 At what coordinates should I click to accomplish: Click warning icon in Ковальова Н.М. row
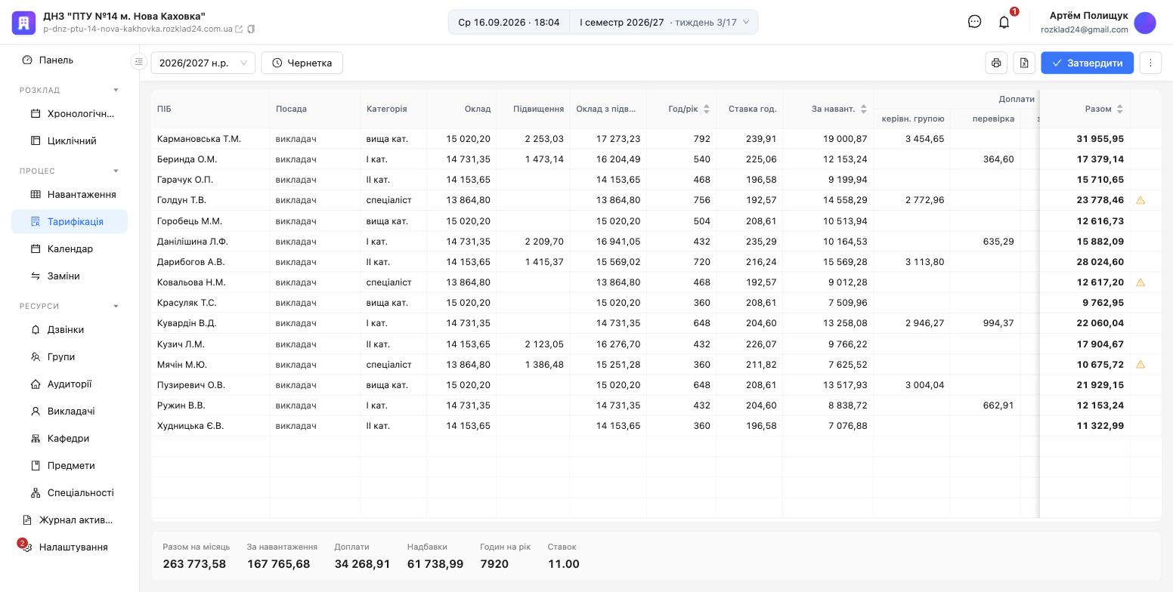[1141, 282]
